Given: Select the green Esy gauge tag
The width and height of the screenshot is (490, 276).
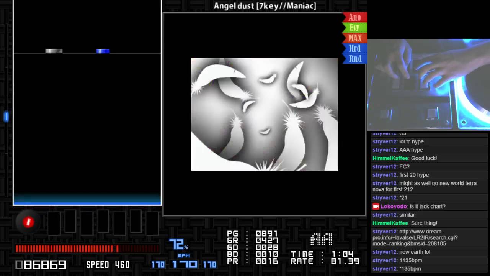Looking at the screenshot, I should coord(355,28).
